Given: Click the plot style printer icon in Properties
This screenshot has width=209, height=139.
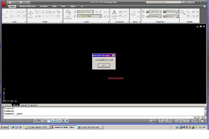Looking at the screenshot, I should 164,16.
